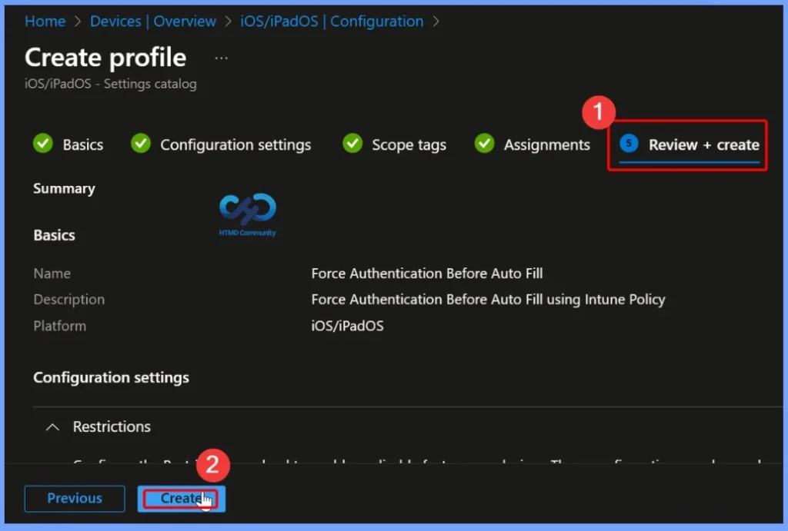This screenshot has width=788, height=531.
Task: Click the green checkmark beside Basics
Action: pyautogui.click(x=43, y=144)
